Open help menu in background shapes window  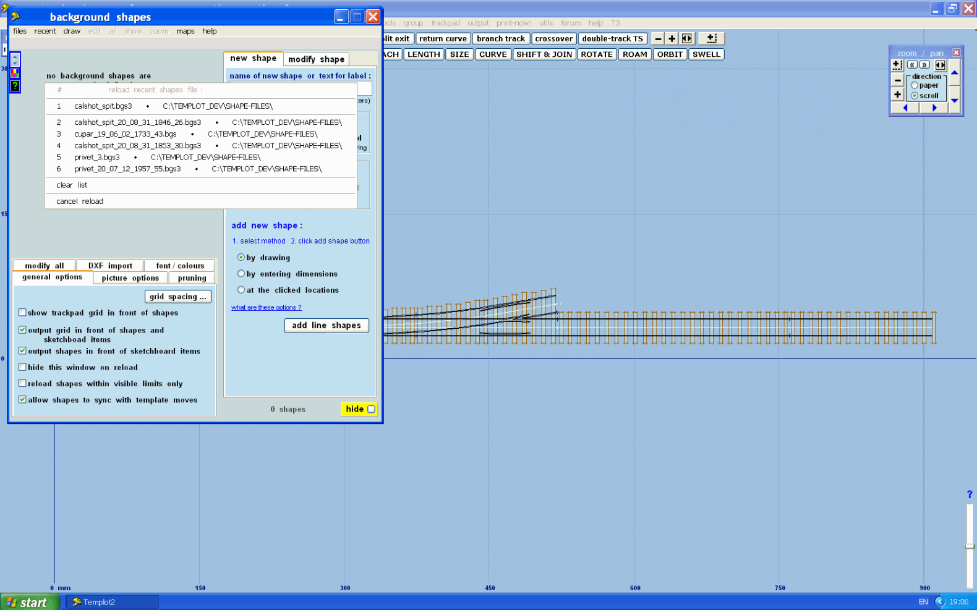click(x=210, y=31)
